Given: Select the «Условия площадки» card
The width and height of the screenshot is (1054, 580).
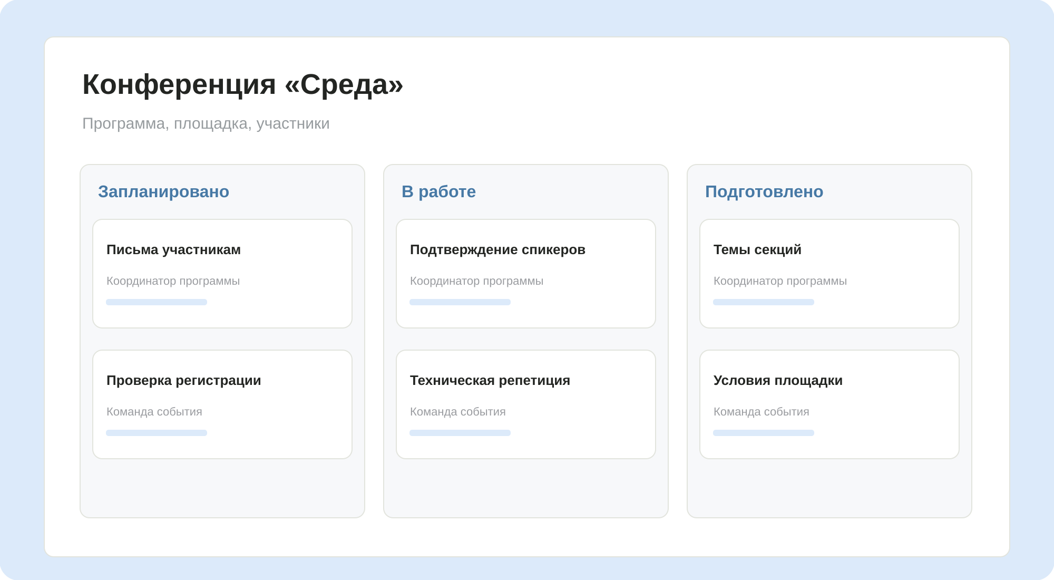Looking at the screenshot, I should click(829, 404).
